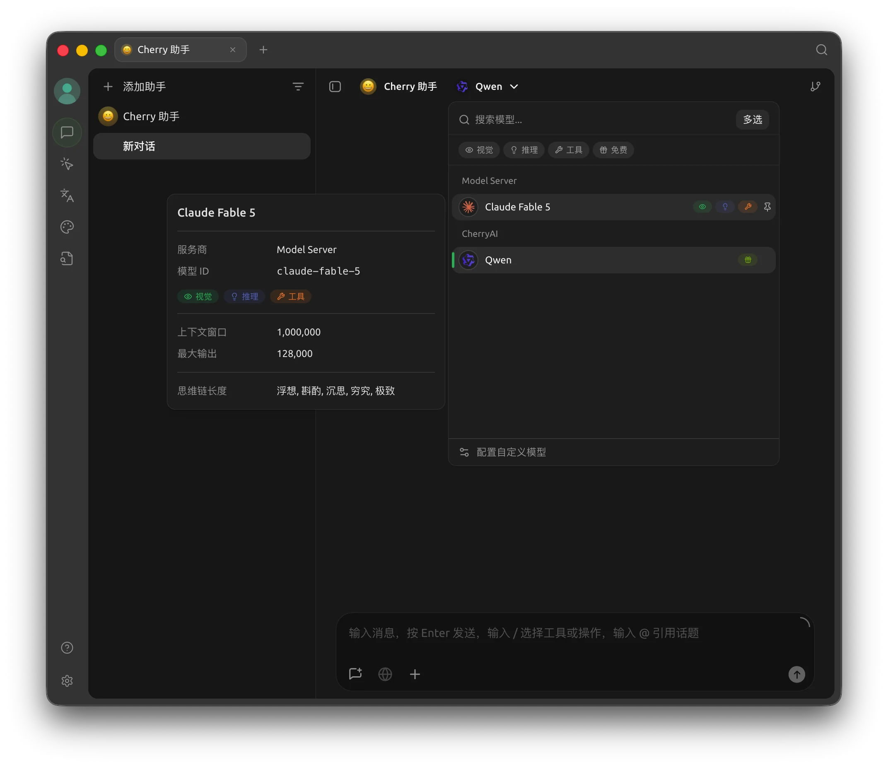The height and width of the screenshot is (767, 888).
Task: Open the paintings palette sidebar icon
Action: click(67, 227)
